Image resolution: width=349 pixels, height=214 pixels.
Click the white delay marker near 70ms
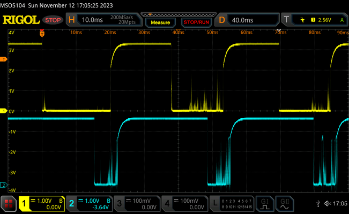[278, 30]
